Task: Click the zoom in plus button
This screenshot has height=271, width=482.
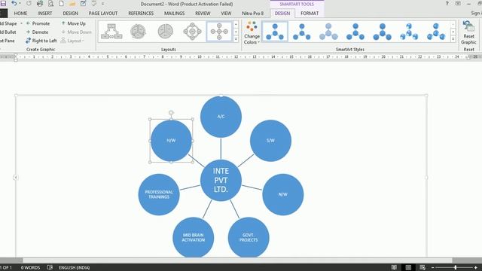Action: [x=475, y=268]
